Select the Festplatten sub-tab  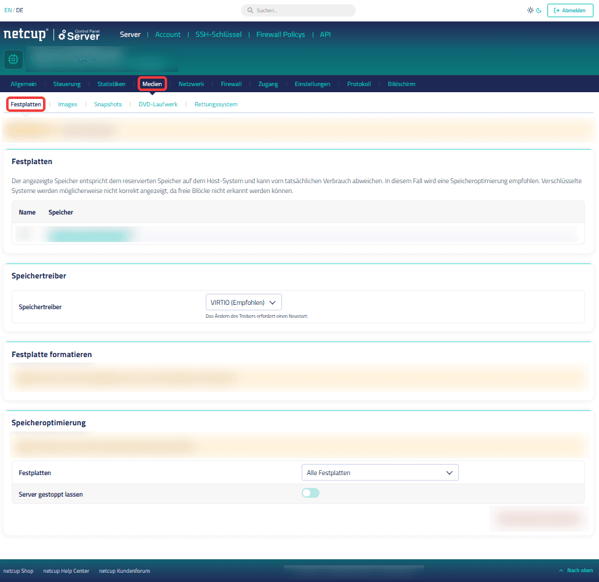26,104
